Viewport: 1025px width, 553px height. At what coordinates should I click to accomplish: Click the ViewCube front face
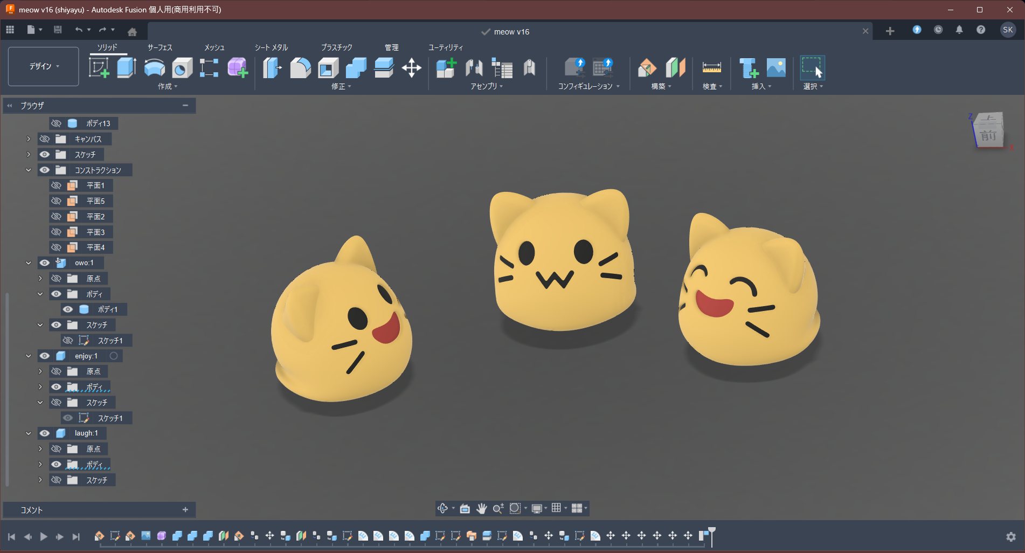tap(988, 135)
